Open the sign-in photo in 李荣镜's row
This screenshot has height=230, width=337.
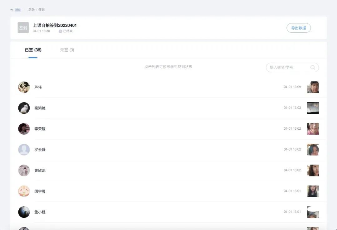point(313,129)
